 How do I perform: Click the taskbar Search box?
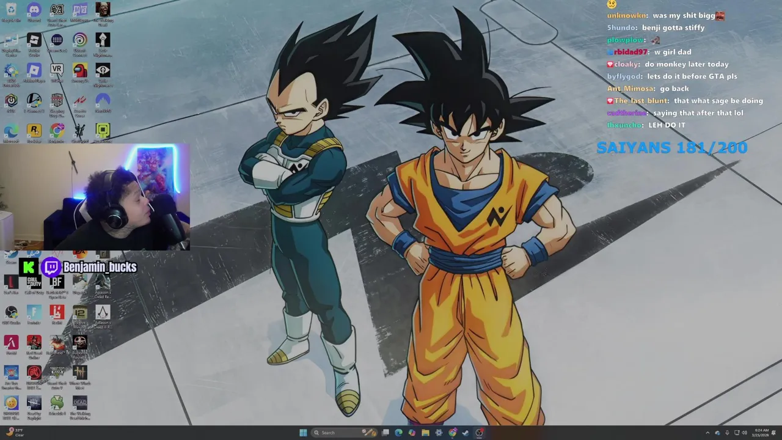point(344,433)
